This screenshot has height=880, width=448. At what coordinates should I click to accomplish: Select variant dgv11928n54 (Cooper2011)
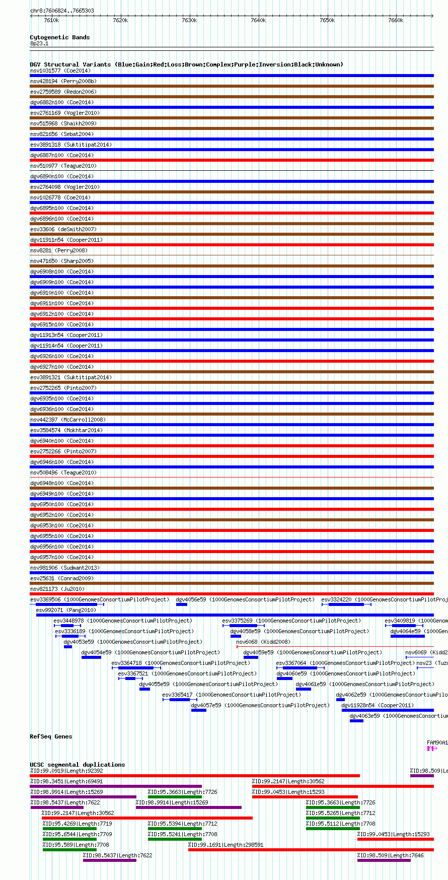[378, 705]
